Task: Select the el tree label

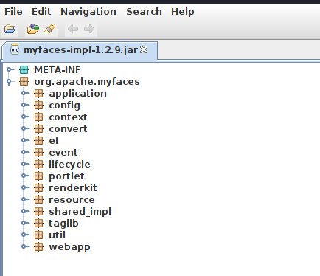Action: [x=53, y=141]
